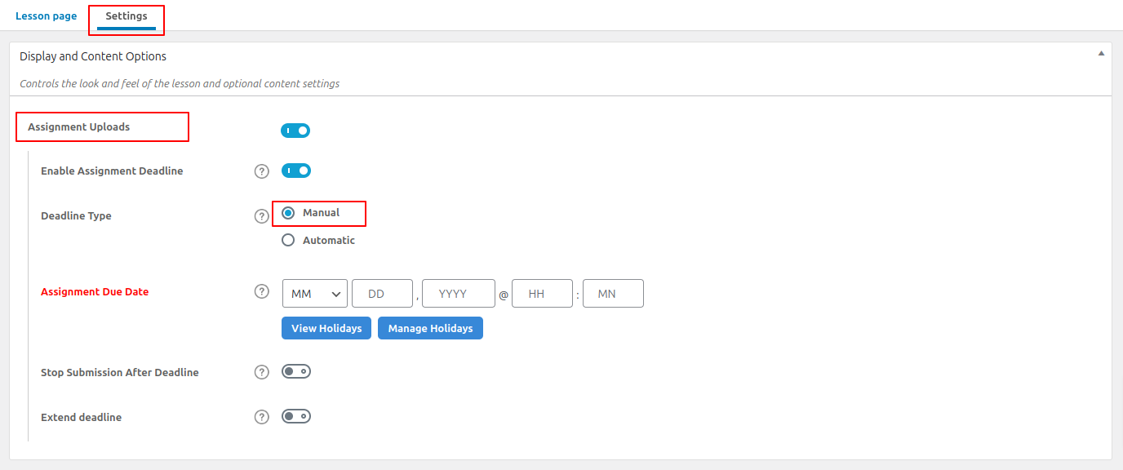Choose the Automatic deadline type option
1123x470 pixels.
click(288, 241)
